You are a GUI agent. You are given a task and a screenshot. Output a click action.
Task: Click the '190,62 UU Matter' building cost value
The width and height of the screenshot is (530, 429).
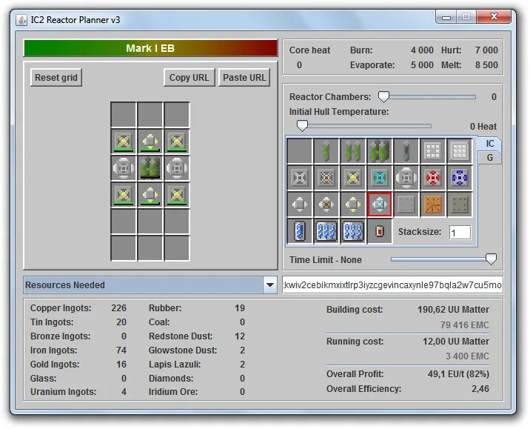point(453,310)
